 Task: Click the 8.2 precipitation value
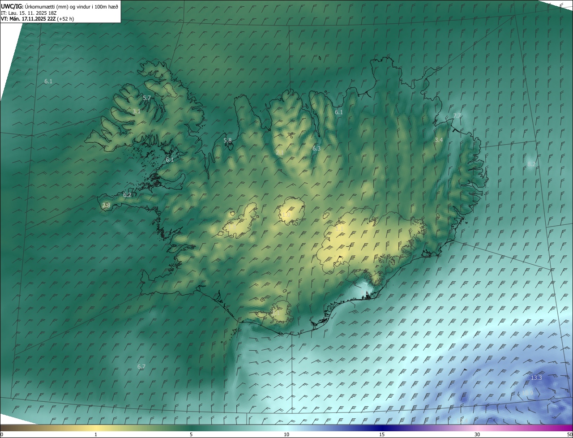click(531, 164)
